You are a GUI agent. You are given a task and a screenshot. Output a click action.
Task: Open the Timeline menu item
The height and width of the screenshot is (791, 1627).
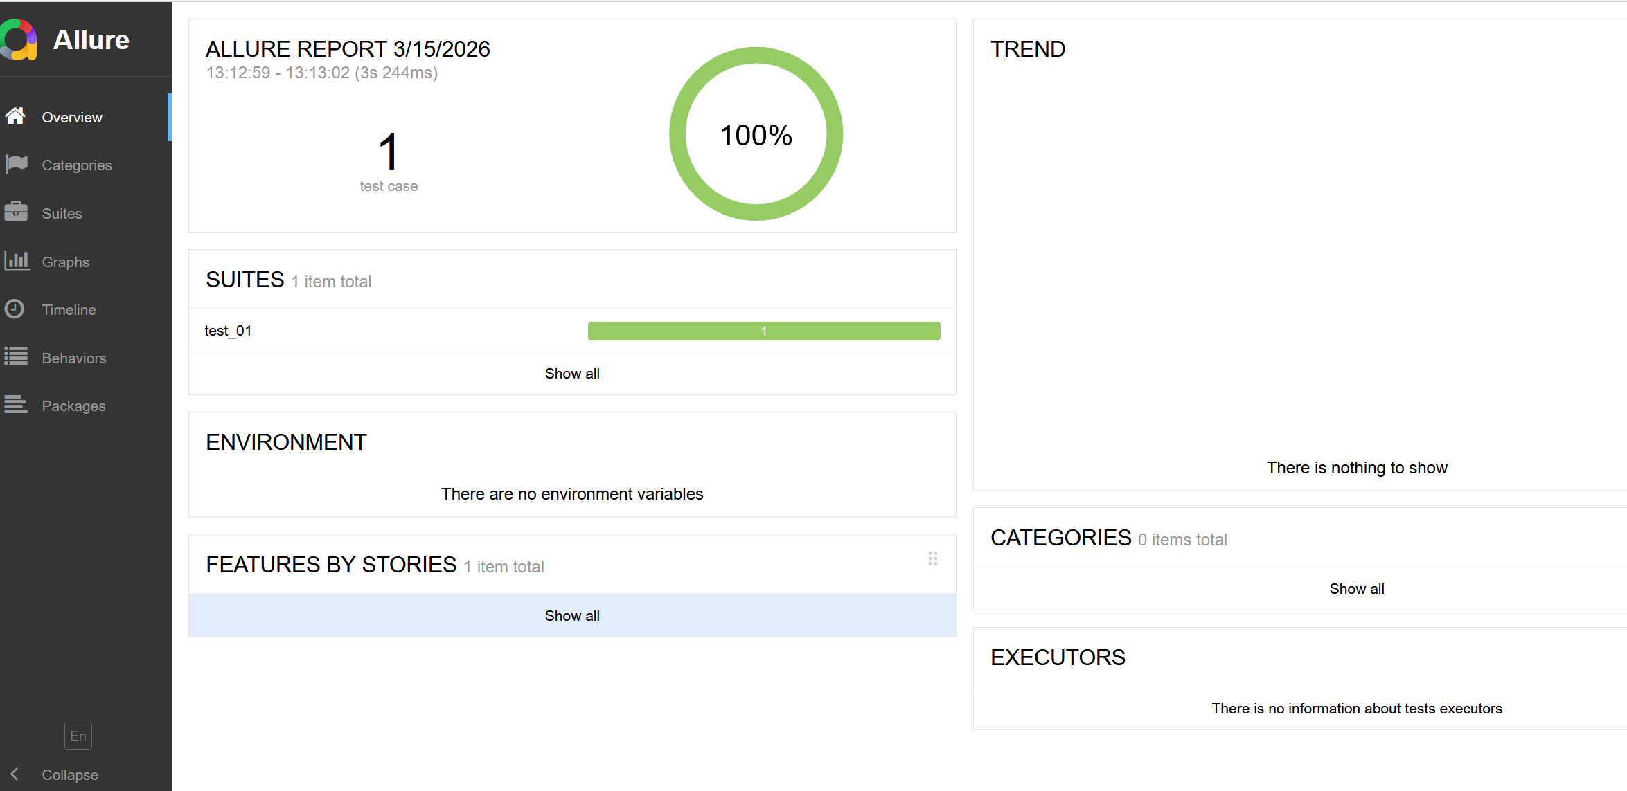pos(69,310)
